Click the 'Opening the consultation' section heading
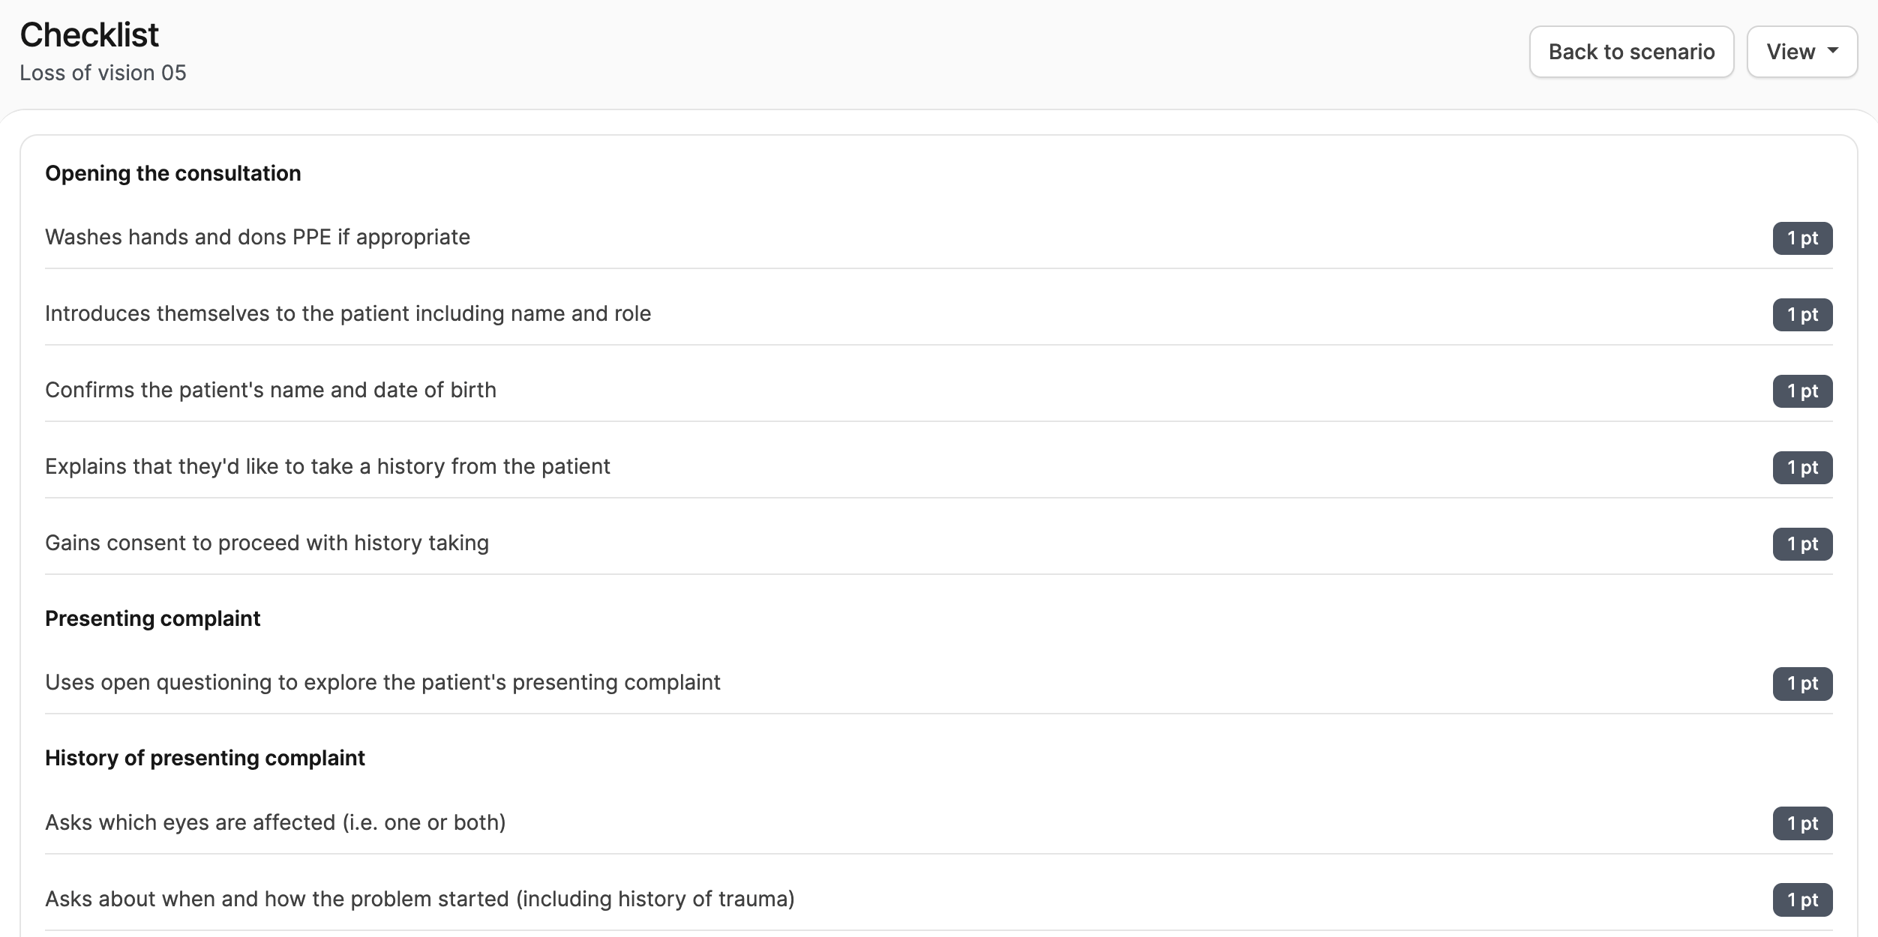Screen dimensions: 1878x937 (173, 173)
